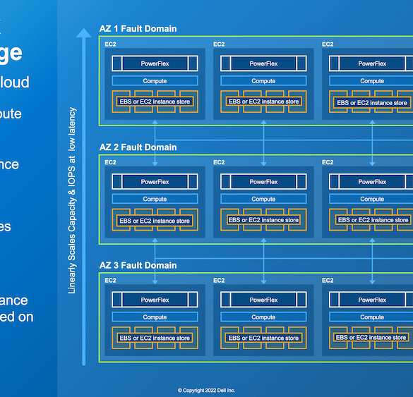The width and height of the screenshot is (413, 397).
Task: Click EBS instance store label, AZ 2 middle EC2
Action: click(x=263, y=220)
